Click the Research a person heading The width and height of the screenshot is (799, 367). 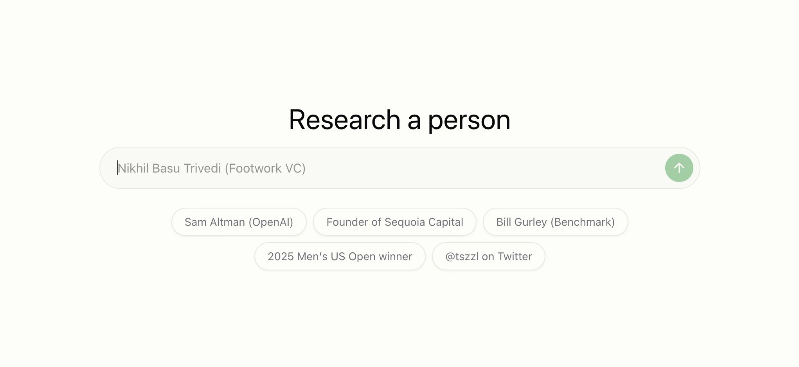[399, 120]
